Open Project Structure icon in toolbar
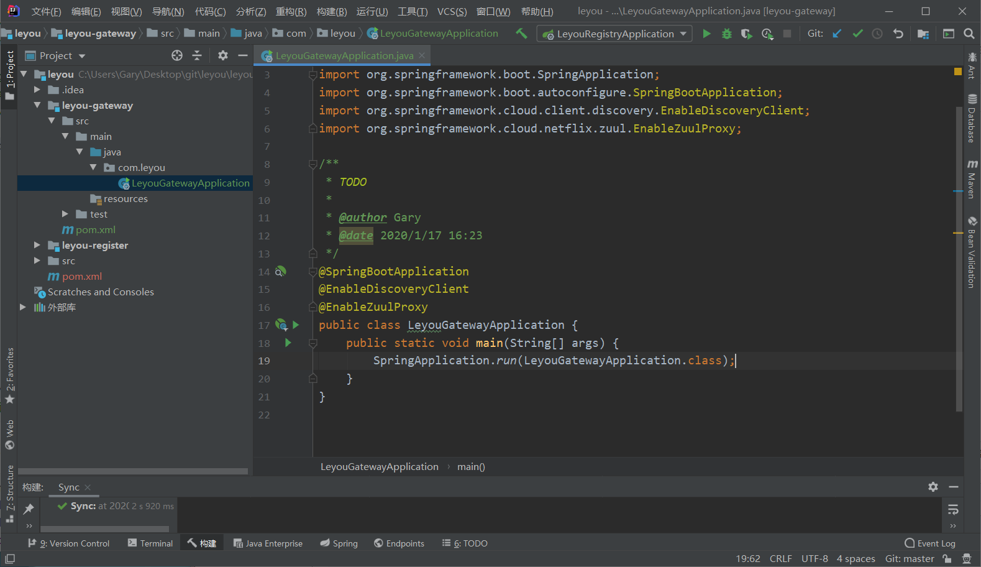The width and height of the screenshot is (981, 567). tap(923, 34)
